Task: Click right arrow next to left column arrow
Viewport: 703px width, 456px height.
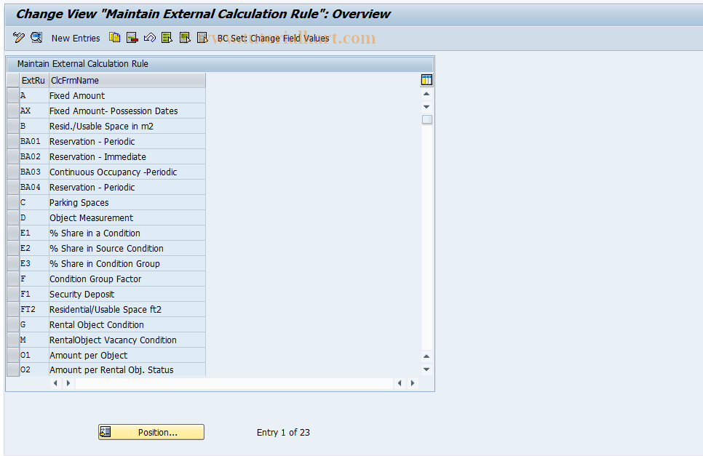Action: [68, 383]
